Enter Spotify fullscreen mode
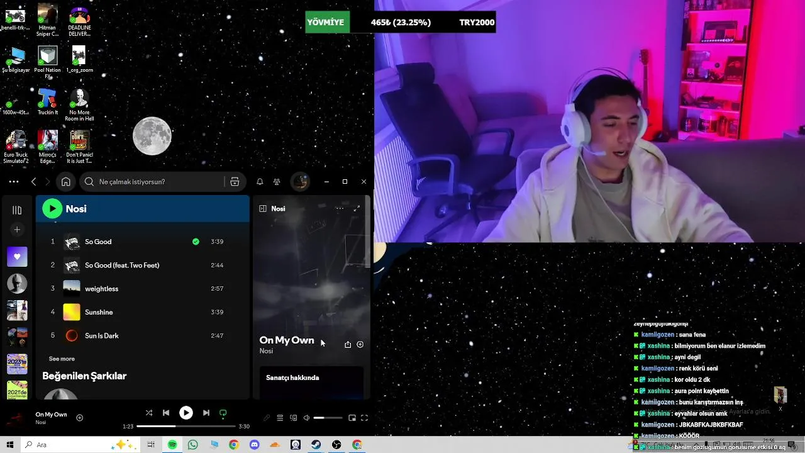 click(364, 418)
